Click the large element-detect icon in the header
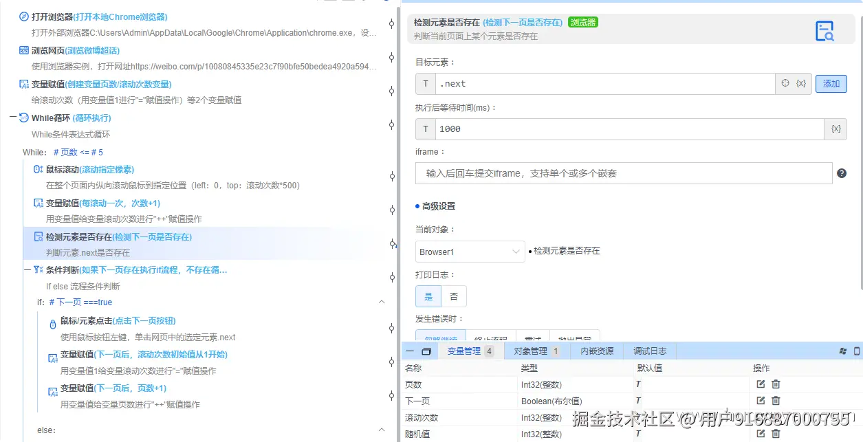The image size is (863, 442). point(824,31)
